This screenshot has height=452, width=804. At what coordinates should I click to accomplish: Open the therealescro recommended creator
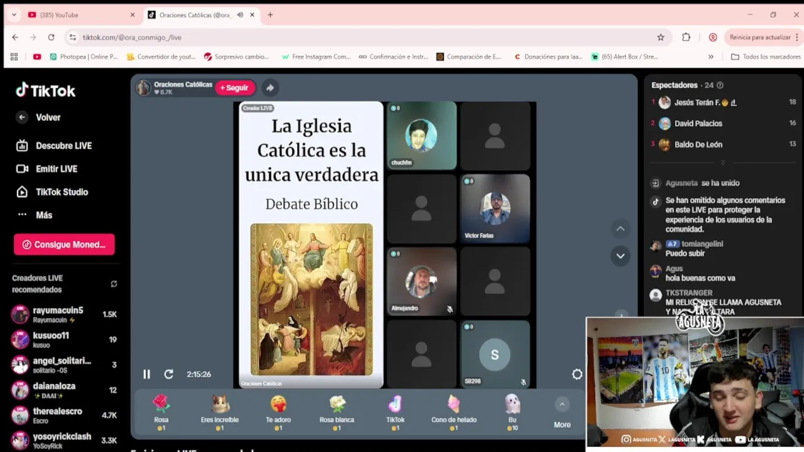[x=64, y=415]
